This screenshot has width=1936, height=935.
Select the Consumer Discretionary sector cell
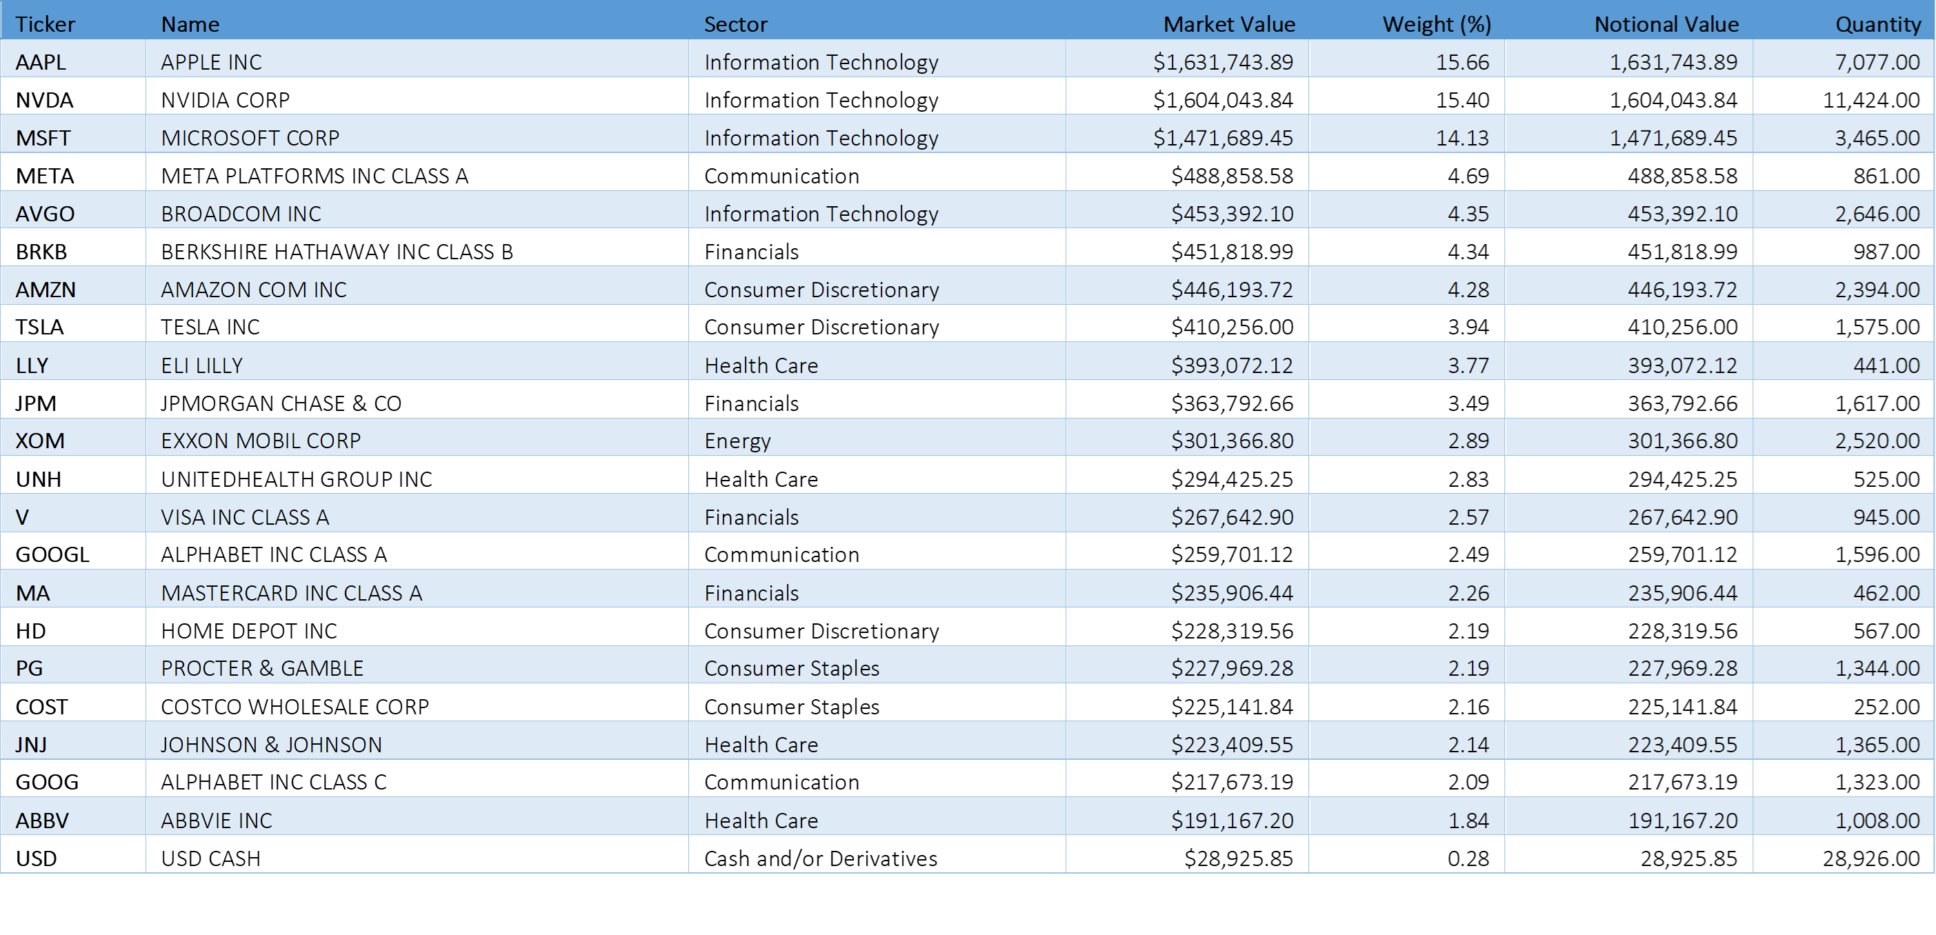tap(821, 290)
